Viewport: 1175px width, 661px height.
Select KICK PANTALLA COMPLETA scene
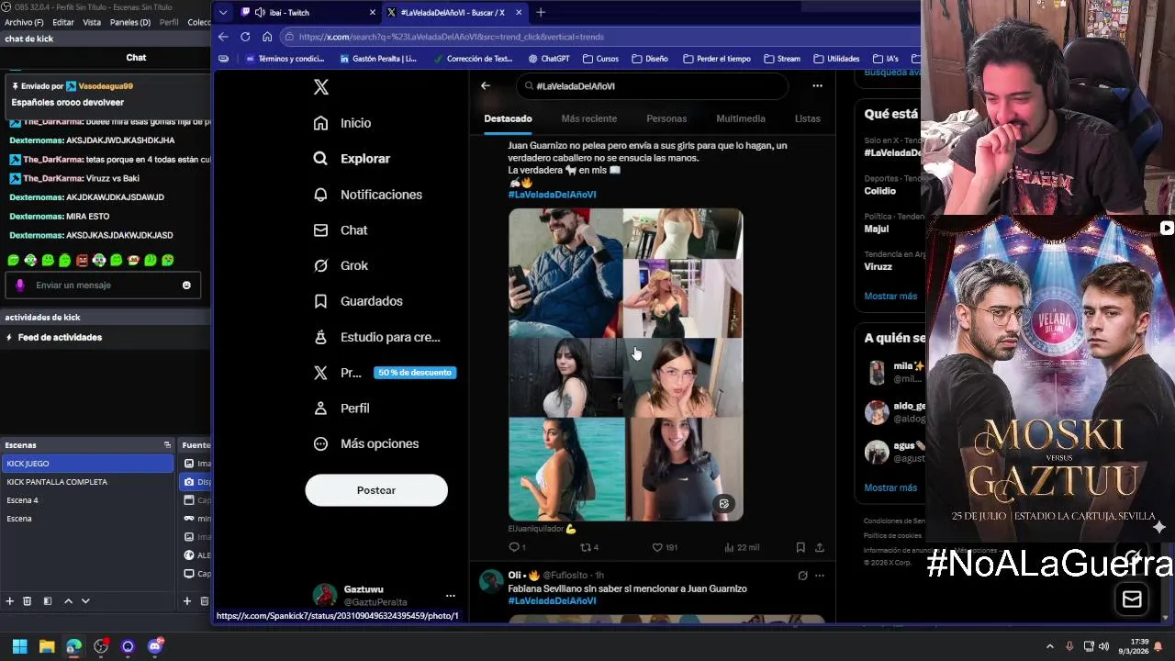pos(57,482)
